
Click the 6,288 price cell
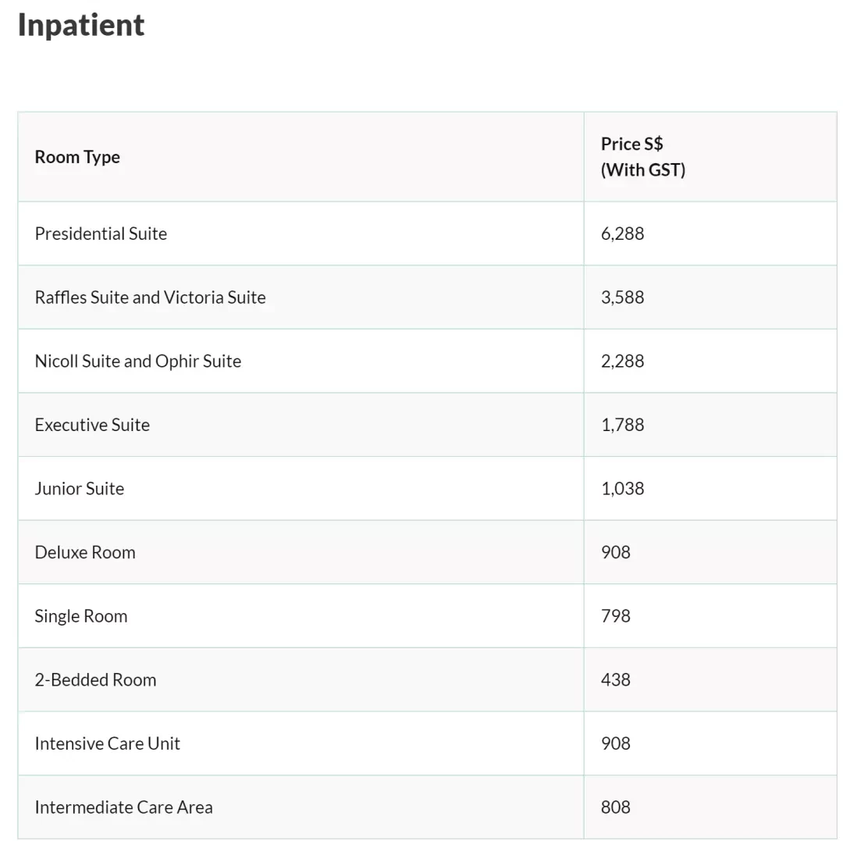pyautogui.click(x=623, y=233)
